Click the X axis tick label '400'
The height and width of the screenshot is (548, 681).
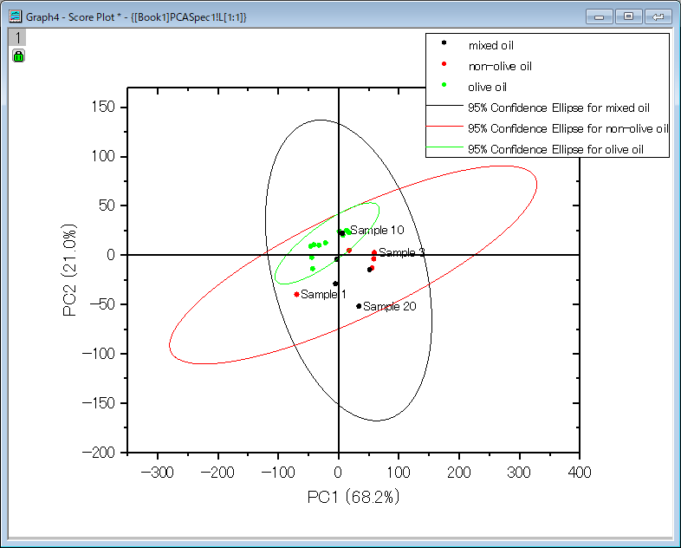(x=580, y=473)
